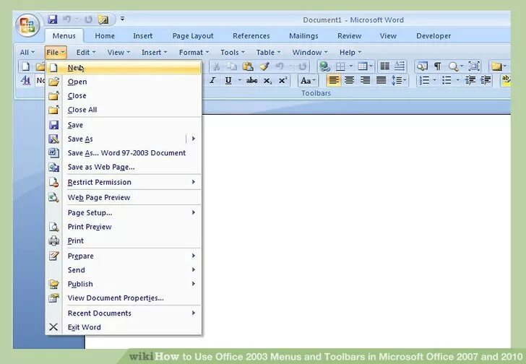Click the Cut scissors icon
The height and width of the screenshot is (364, 526).
pos(216,66)
